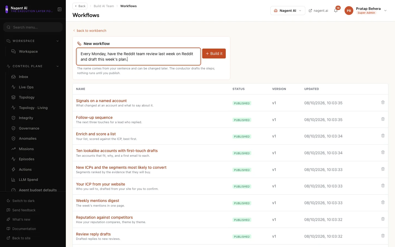
Task: Click the PB user avatar
Action: click(349, 11)
